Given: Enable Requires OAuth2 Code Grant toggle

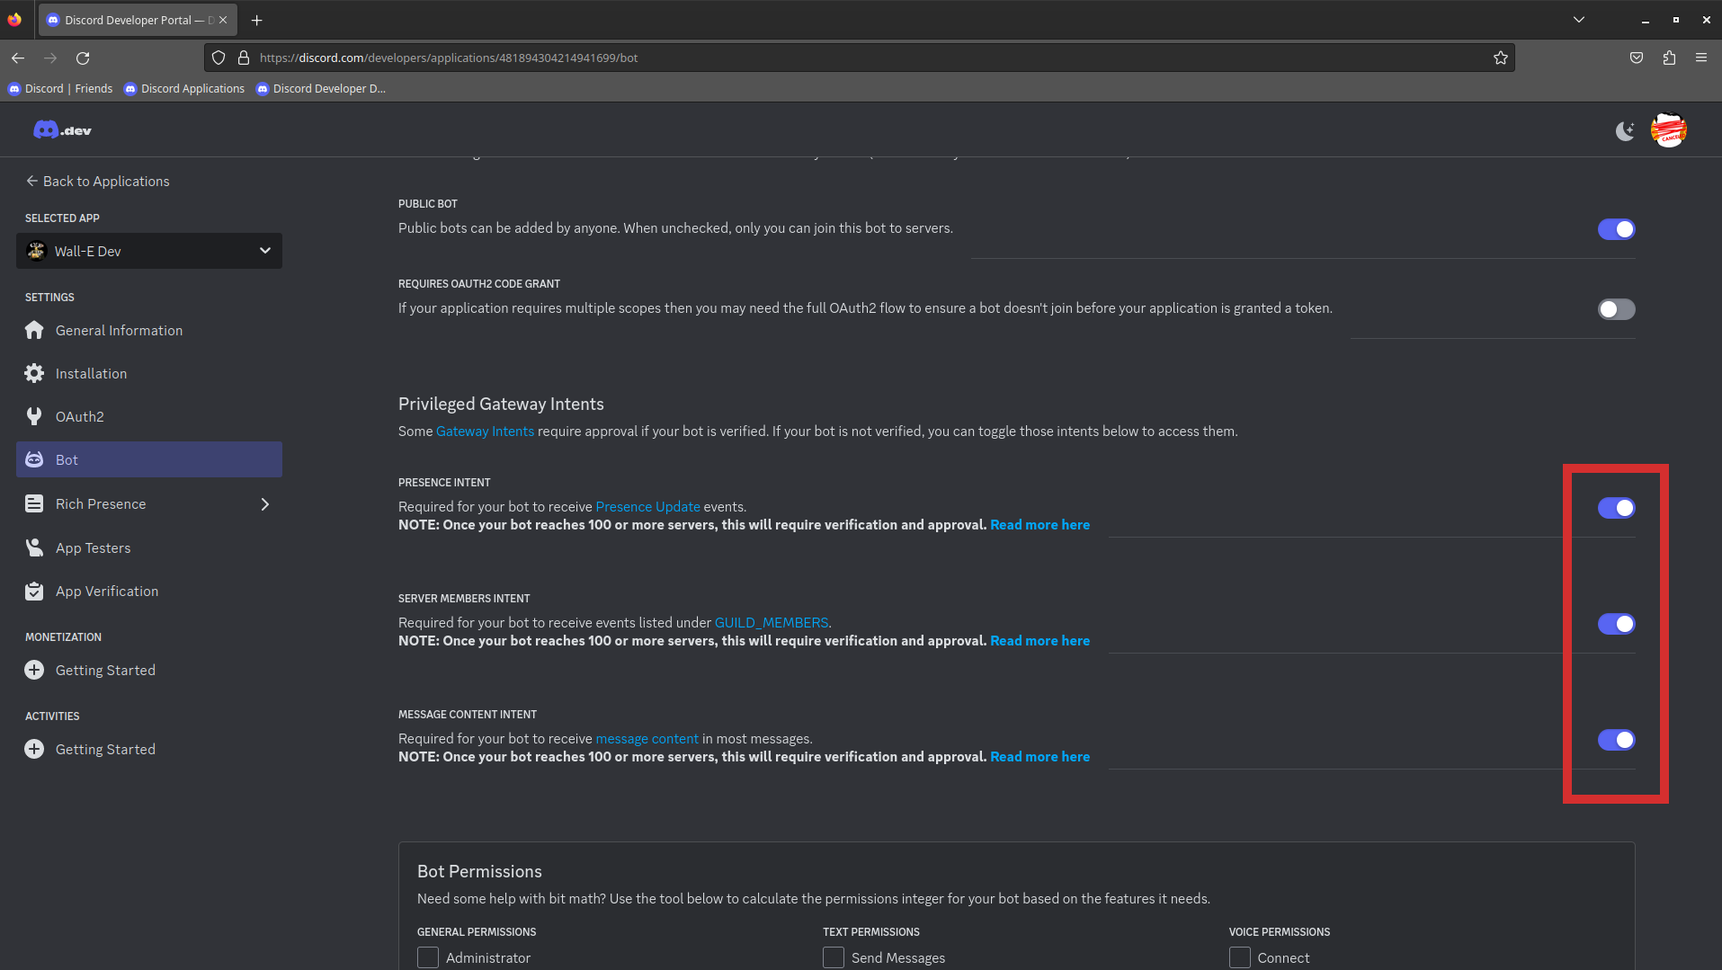Looking at the screenshot, I should point(1616,309).
